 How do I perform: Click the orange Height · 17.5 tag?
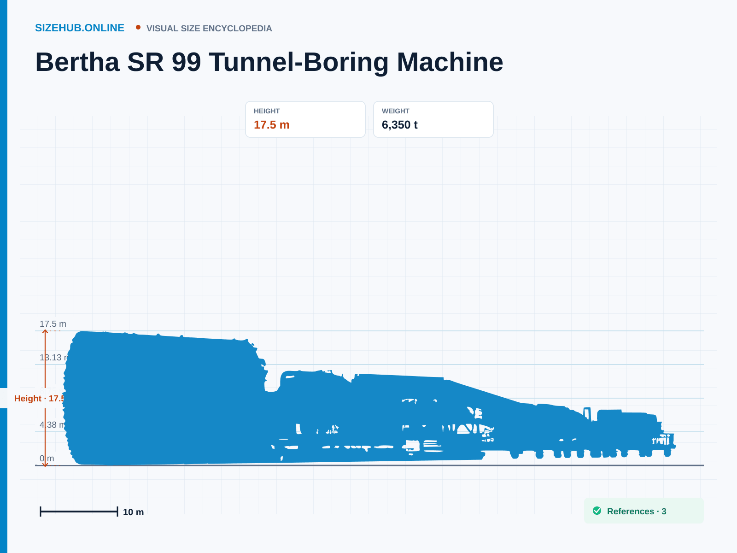tap(39, 399)
